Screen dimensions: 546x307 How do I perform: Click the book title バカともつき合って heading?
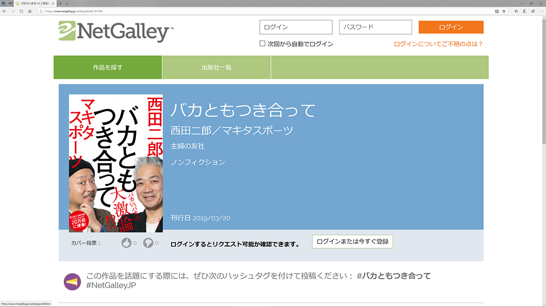243,110
